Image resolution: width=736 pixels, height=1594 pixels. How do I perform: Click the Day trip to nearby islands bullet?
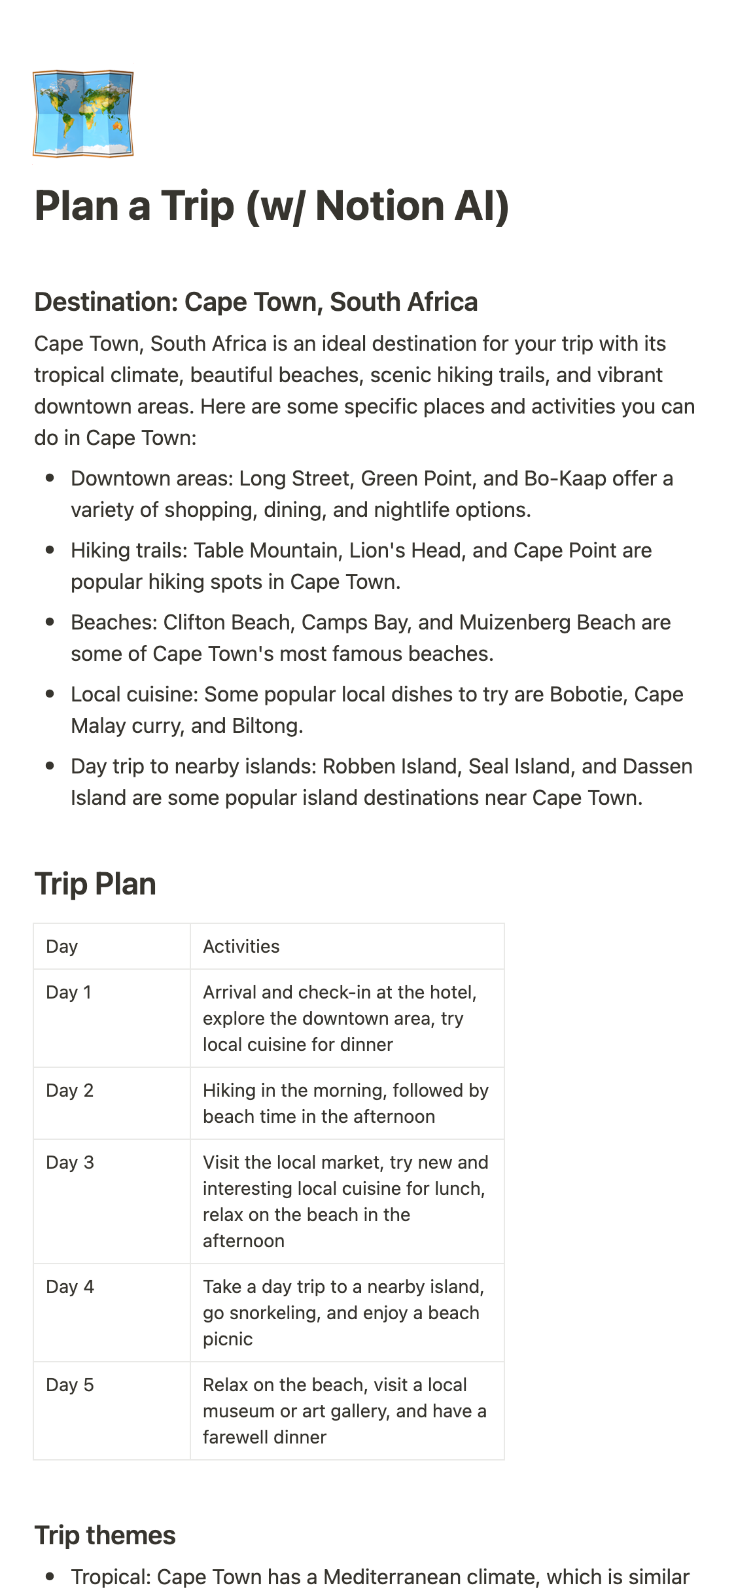(381, 782)
